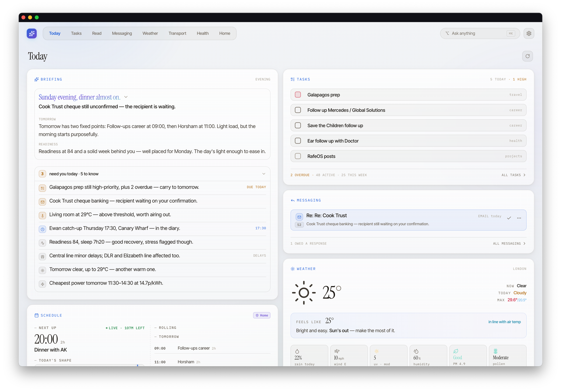The height and width of the screenshot is (391, 561).
Task: Refresh the Today page with the reload icon
Action: [527, 56]
